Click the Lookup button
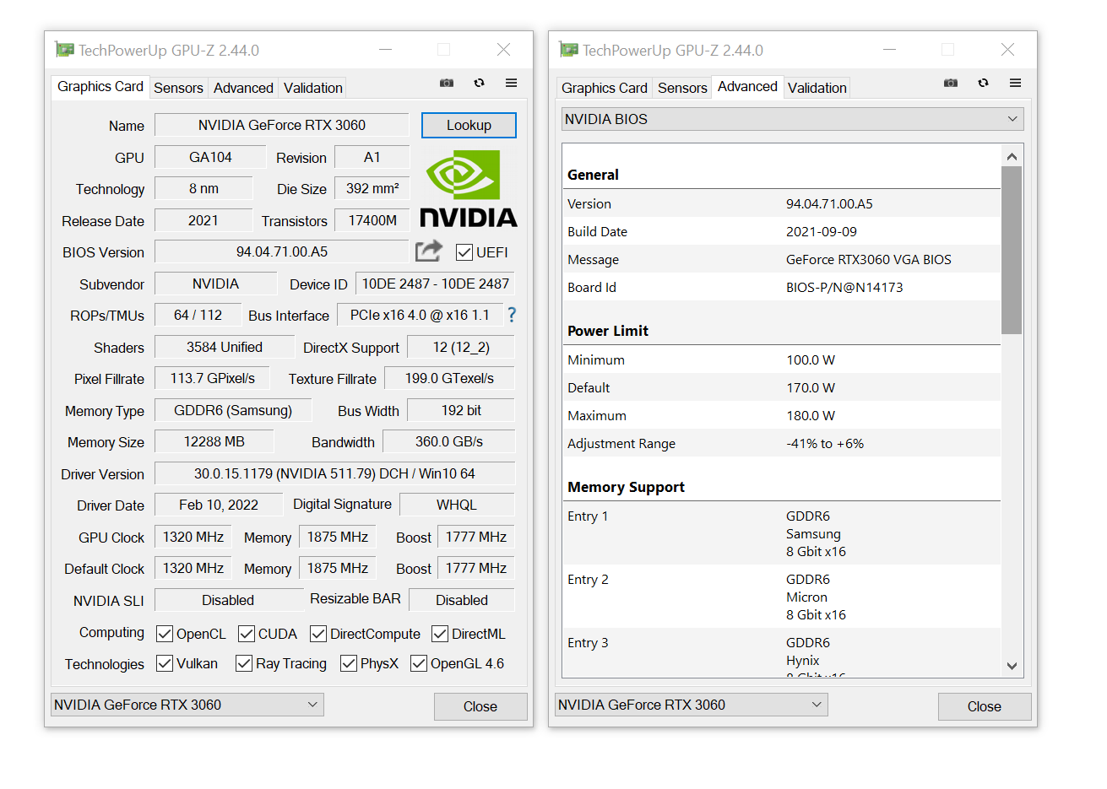1107x789 pixels. click(469, 125)
